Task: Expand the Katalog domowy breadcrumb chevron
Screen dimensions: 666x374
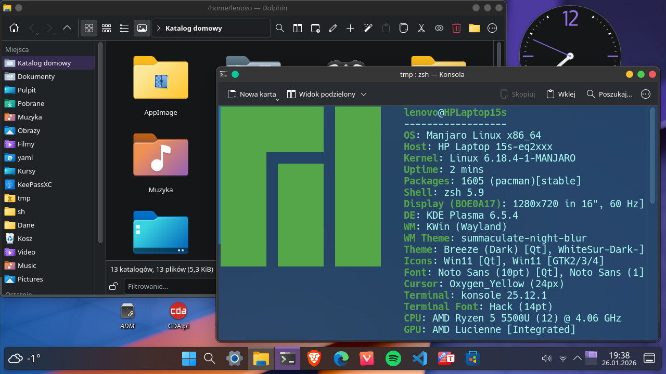Action: [158, 28]
